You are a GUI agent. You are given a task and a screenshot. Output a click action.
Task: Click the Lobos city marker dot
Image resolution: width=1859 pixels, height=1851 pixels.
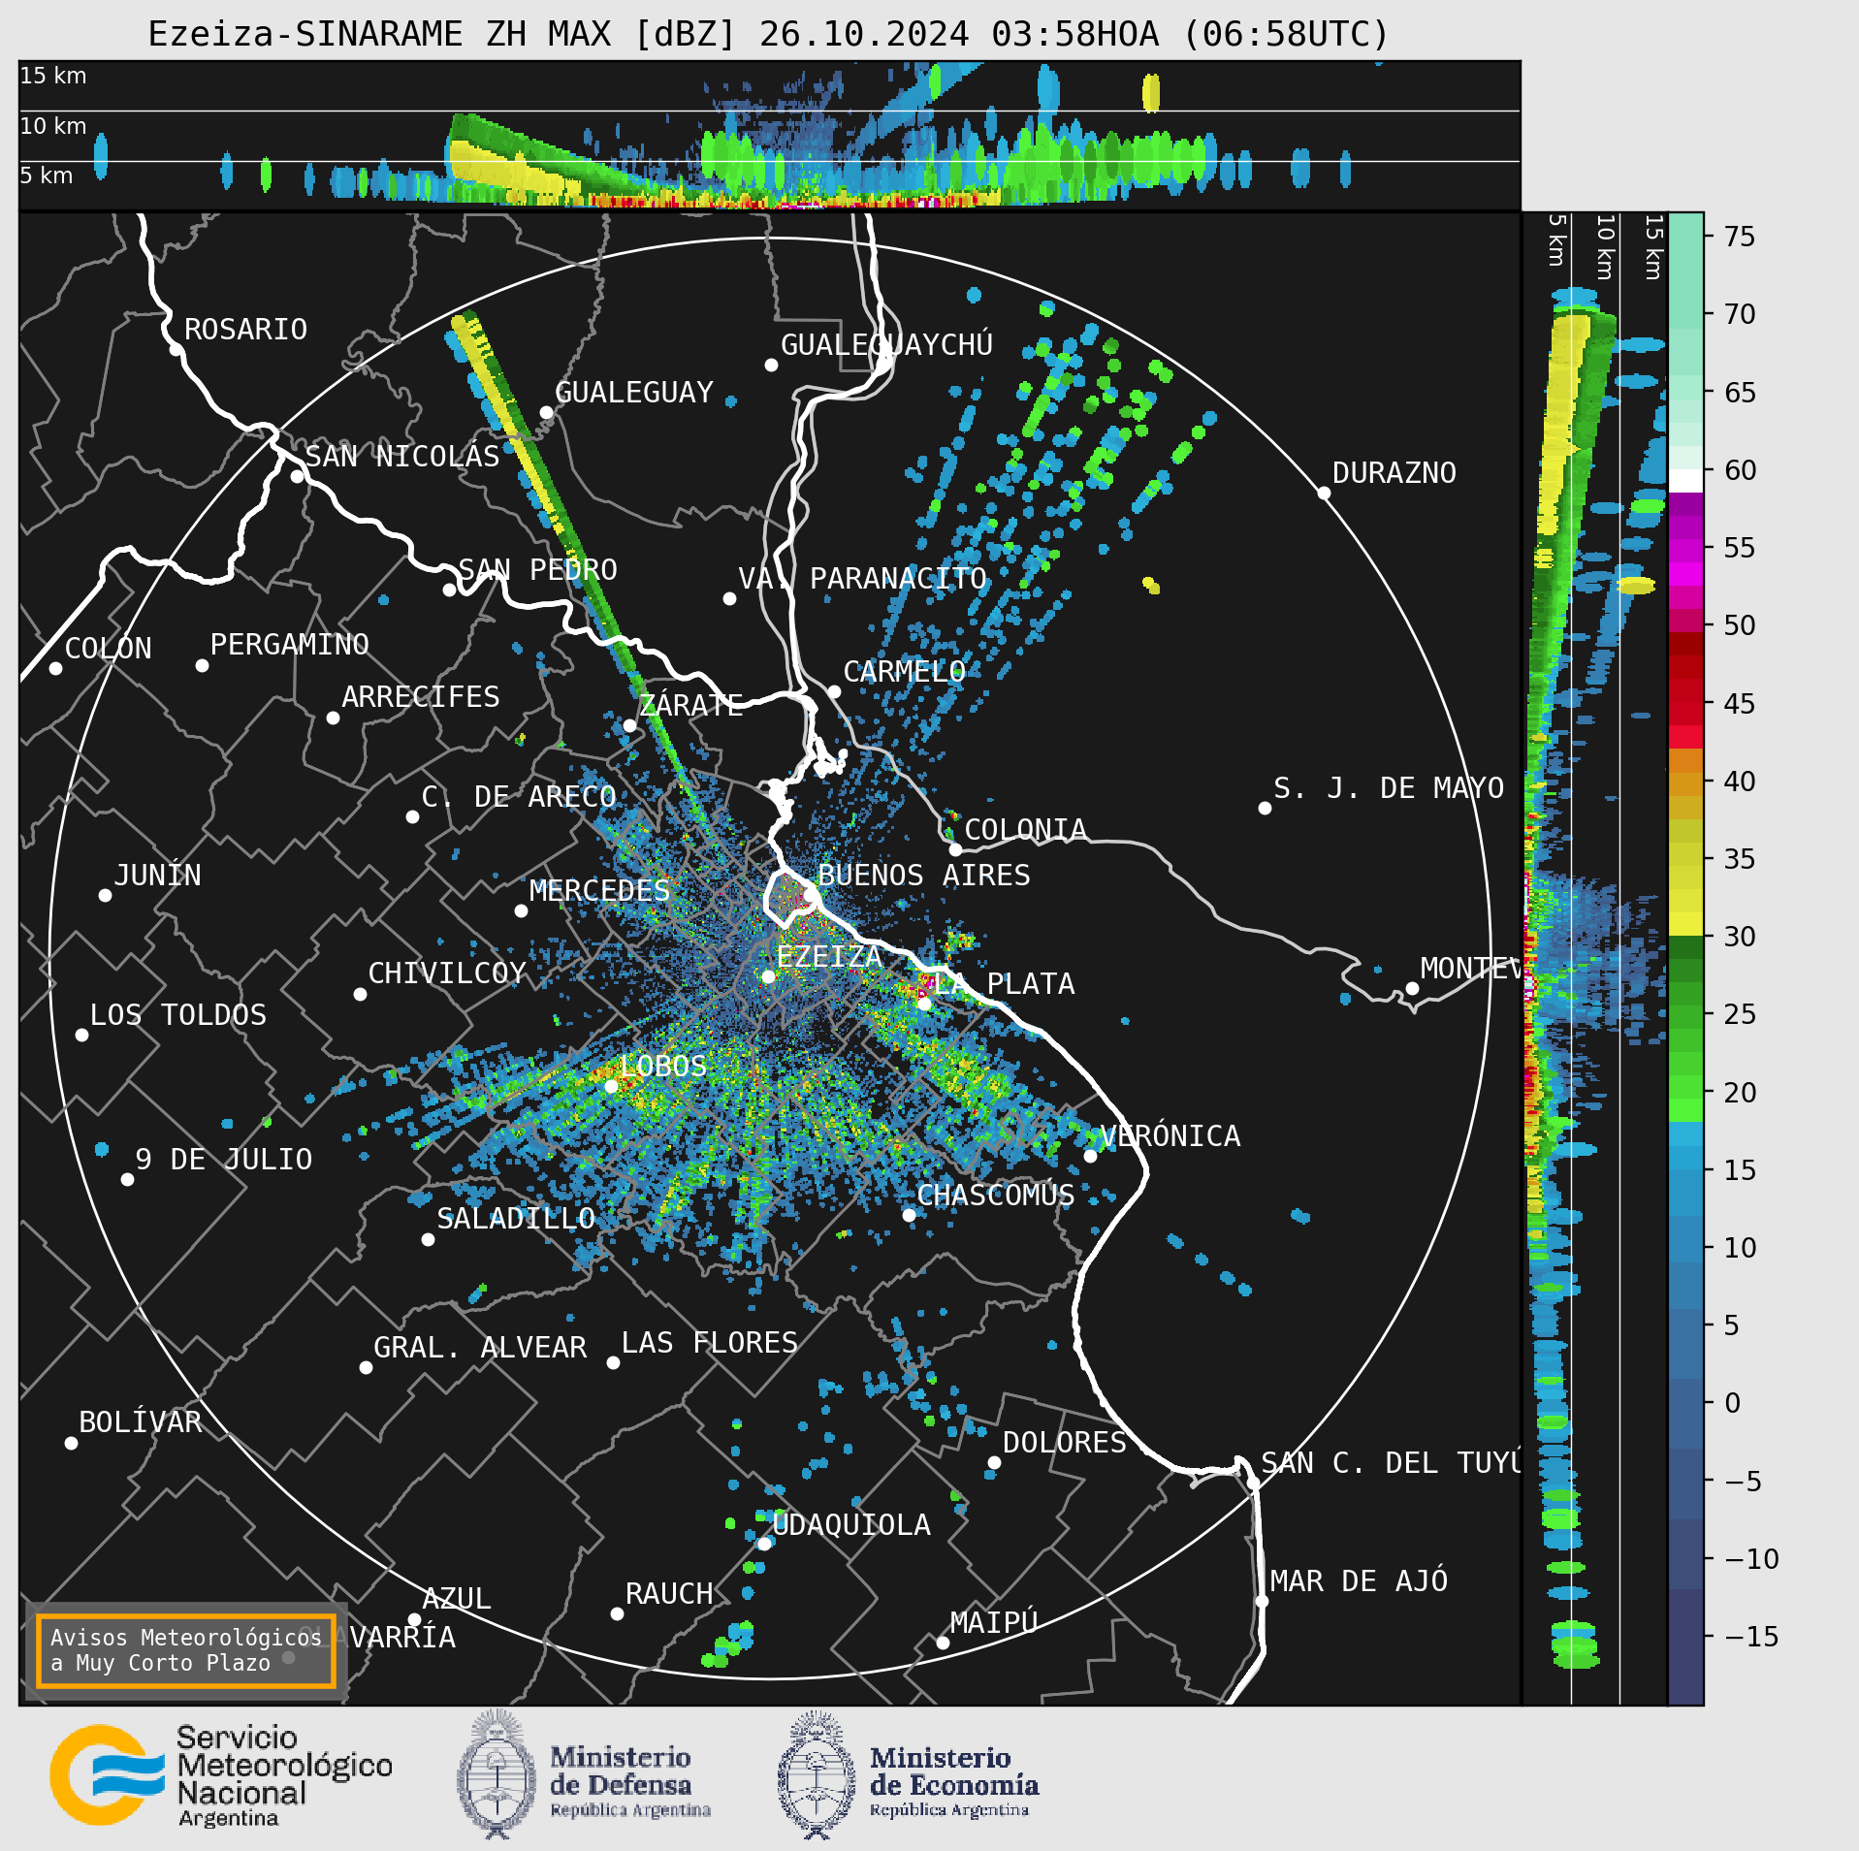click(611, 1087)
